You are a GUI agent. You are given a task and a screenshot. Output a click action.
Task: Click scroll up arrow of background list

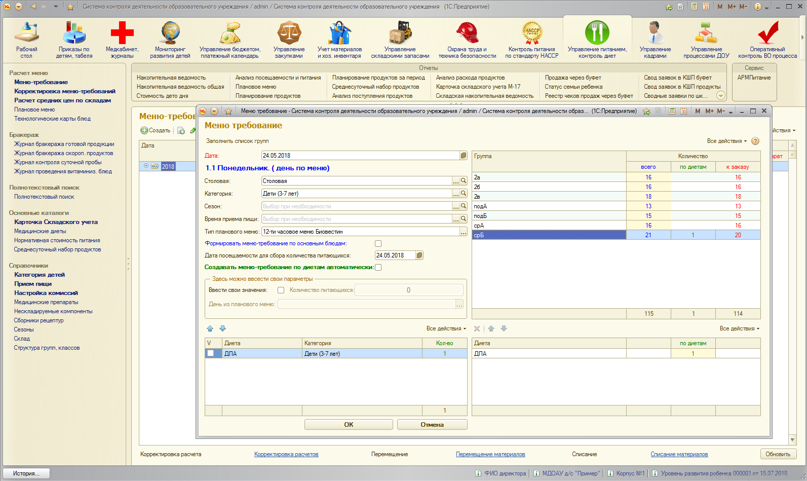(793, 145)
